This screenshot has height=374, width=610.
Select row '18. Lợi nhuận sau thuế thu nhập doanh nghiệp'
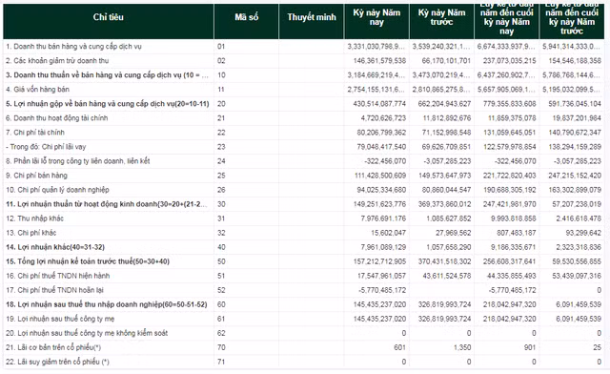tap(304, 304)
